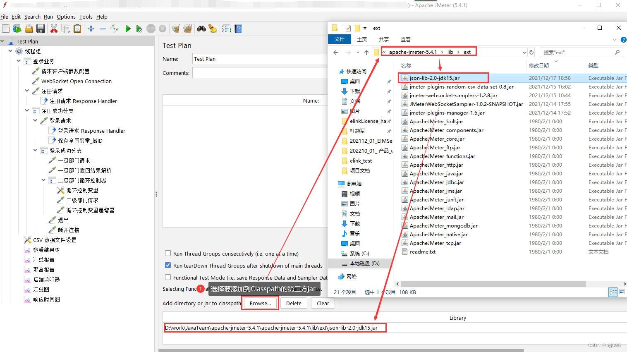Image resolution: width=627 pixels, height=352 pixels.
Task: Open the Explorer address bar history dropdown
Action: (524, 52)
